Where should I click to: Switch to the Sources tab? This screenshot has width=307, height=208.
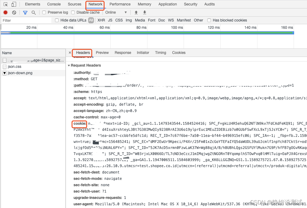click(74, 4)
